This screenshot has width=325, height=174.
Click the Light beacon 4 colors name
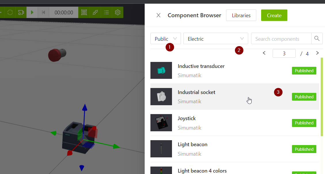(x=202, y=171)
